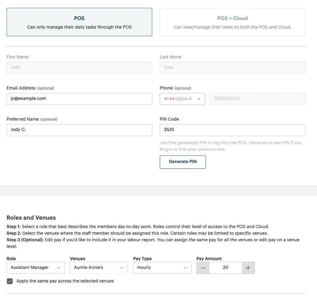
Task: Click the email field containing jc@example.com
Action: 79,98
